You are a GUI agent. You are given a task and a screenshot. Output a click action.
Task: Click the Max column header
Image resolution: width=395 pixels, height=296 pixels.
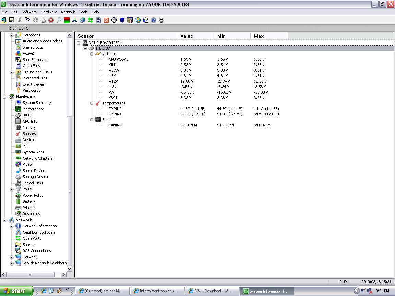point(269,36)
